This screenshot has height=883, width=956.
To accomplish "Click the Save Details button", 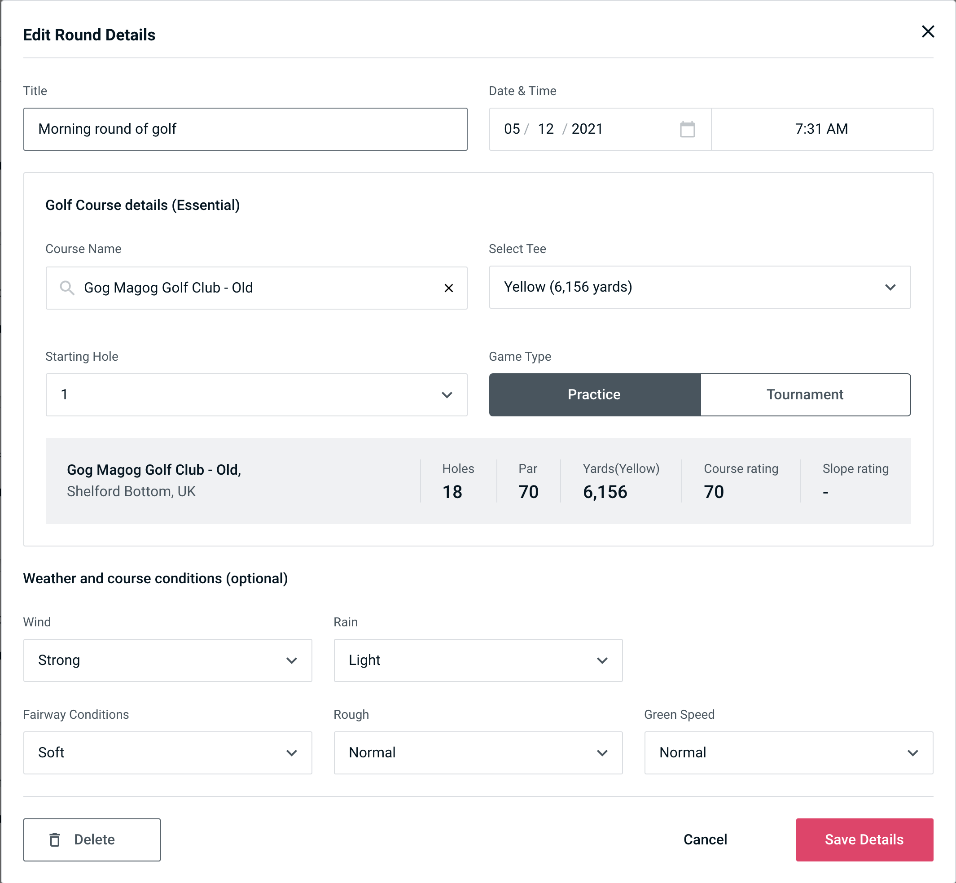I will [864, 840].
